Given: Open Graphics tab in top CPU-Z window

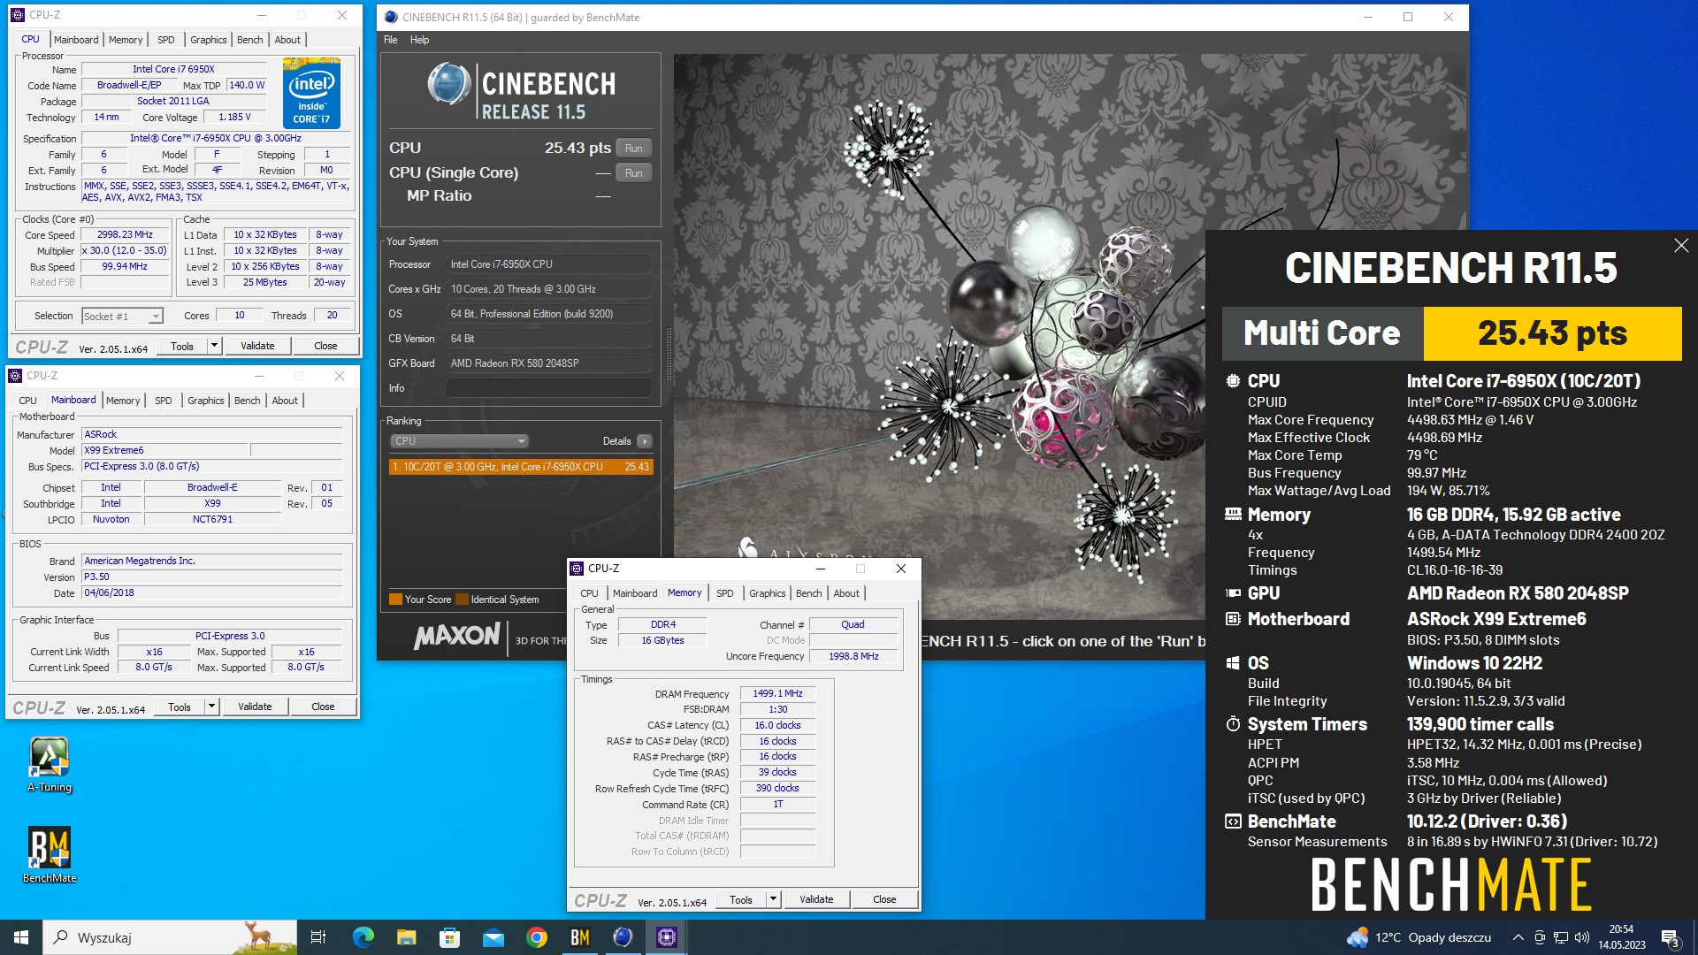Looking at the screenshot, I should pyautogui.click(x=209, y=40).
